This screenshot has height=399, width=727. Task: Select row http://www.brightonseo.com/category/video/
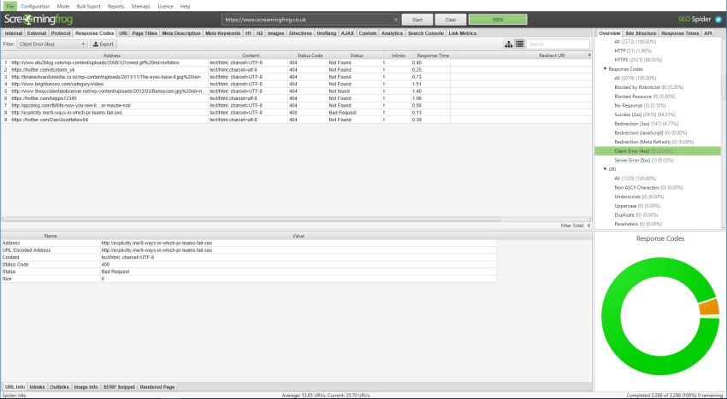[296, 84]
